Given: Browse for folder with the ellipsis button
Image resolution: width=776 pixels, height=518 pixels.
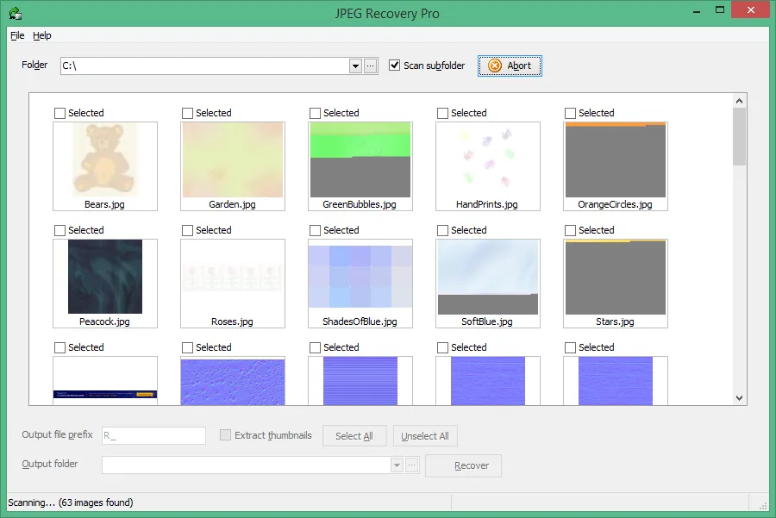Looking at the screenshot, I should point(371,66).
